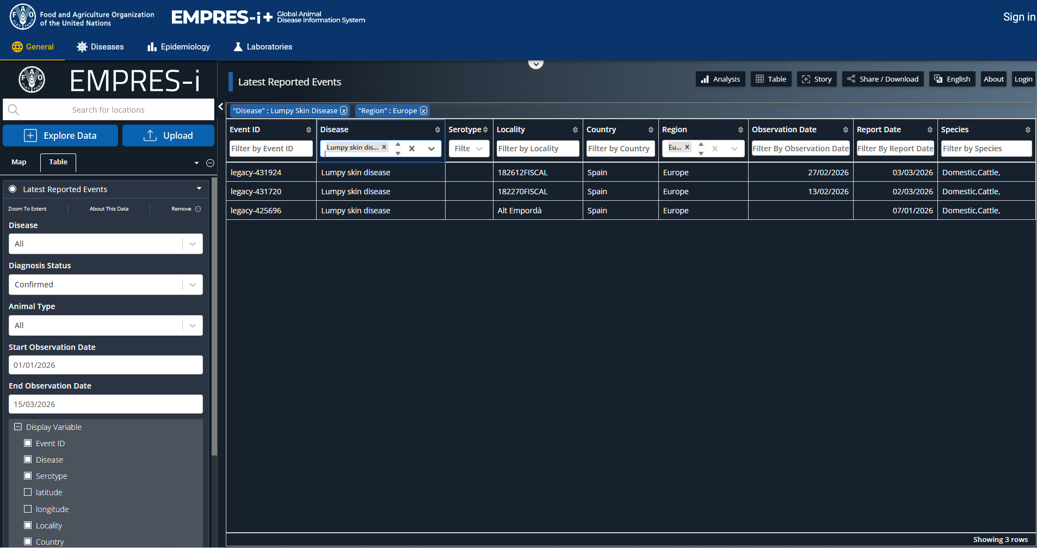The height and width of the screenshot is (548, 1037).
Task: Sort by the Observation Date column
Action: coord(845,130)
